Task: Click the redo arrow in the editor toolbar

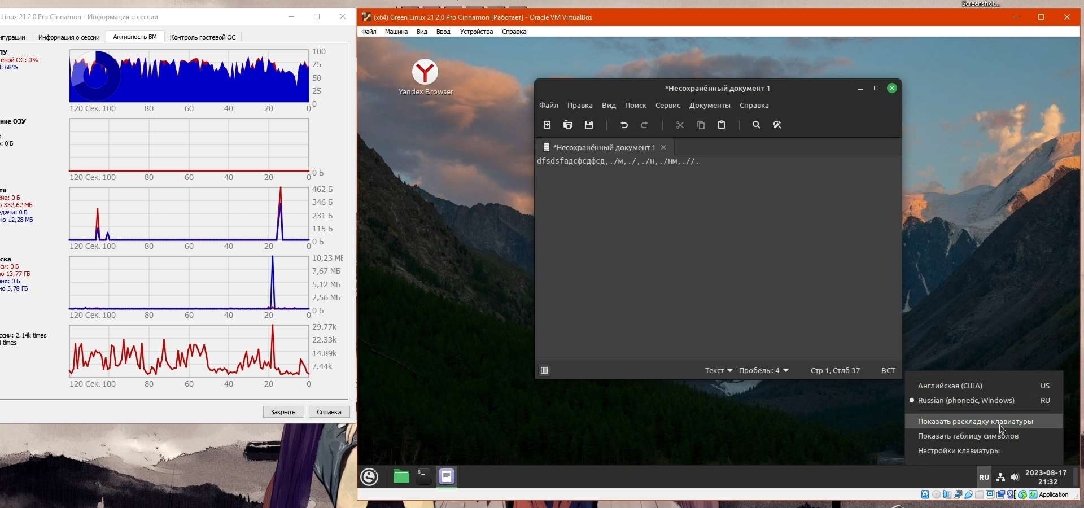Action: [645, 125]
